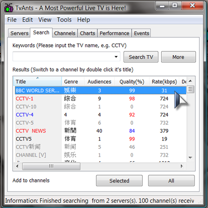Click audience count 40 for CCTV NEWS
Viewport: 208px width, 208px height.
tap(99, 131)
